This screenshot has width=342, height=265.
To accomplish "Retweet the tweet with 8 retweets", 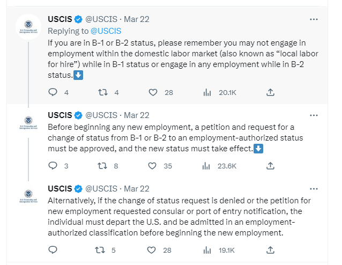I will (102, 166).
